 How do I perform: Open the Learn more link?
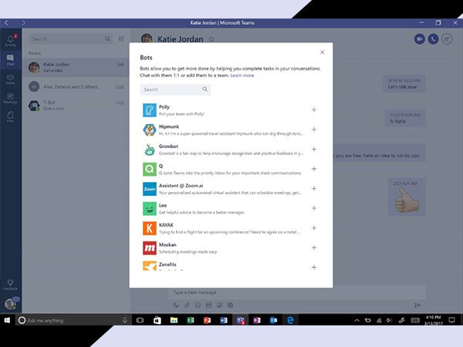(x=242, y=76)
